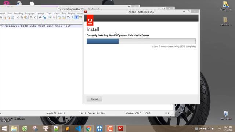Open the View menu in Notepad++
235x132 pixels.
click(x=10, y=14)
